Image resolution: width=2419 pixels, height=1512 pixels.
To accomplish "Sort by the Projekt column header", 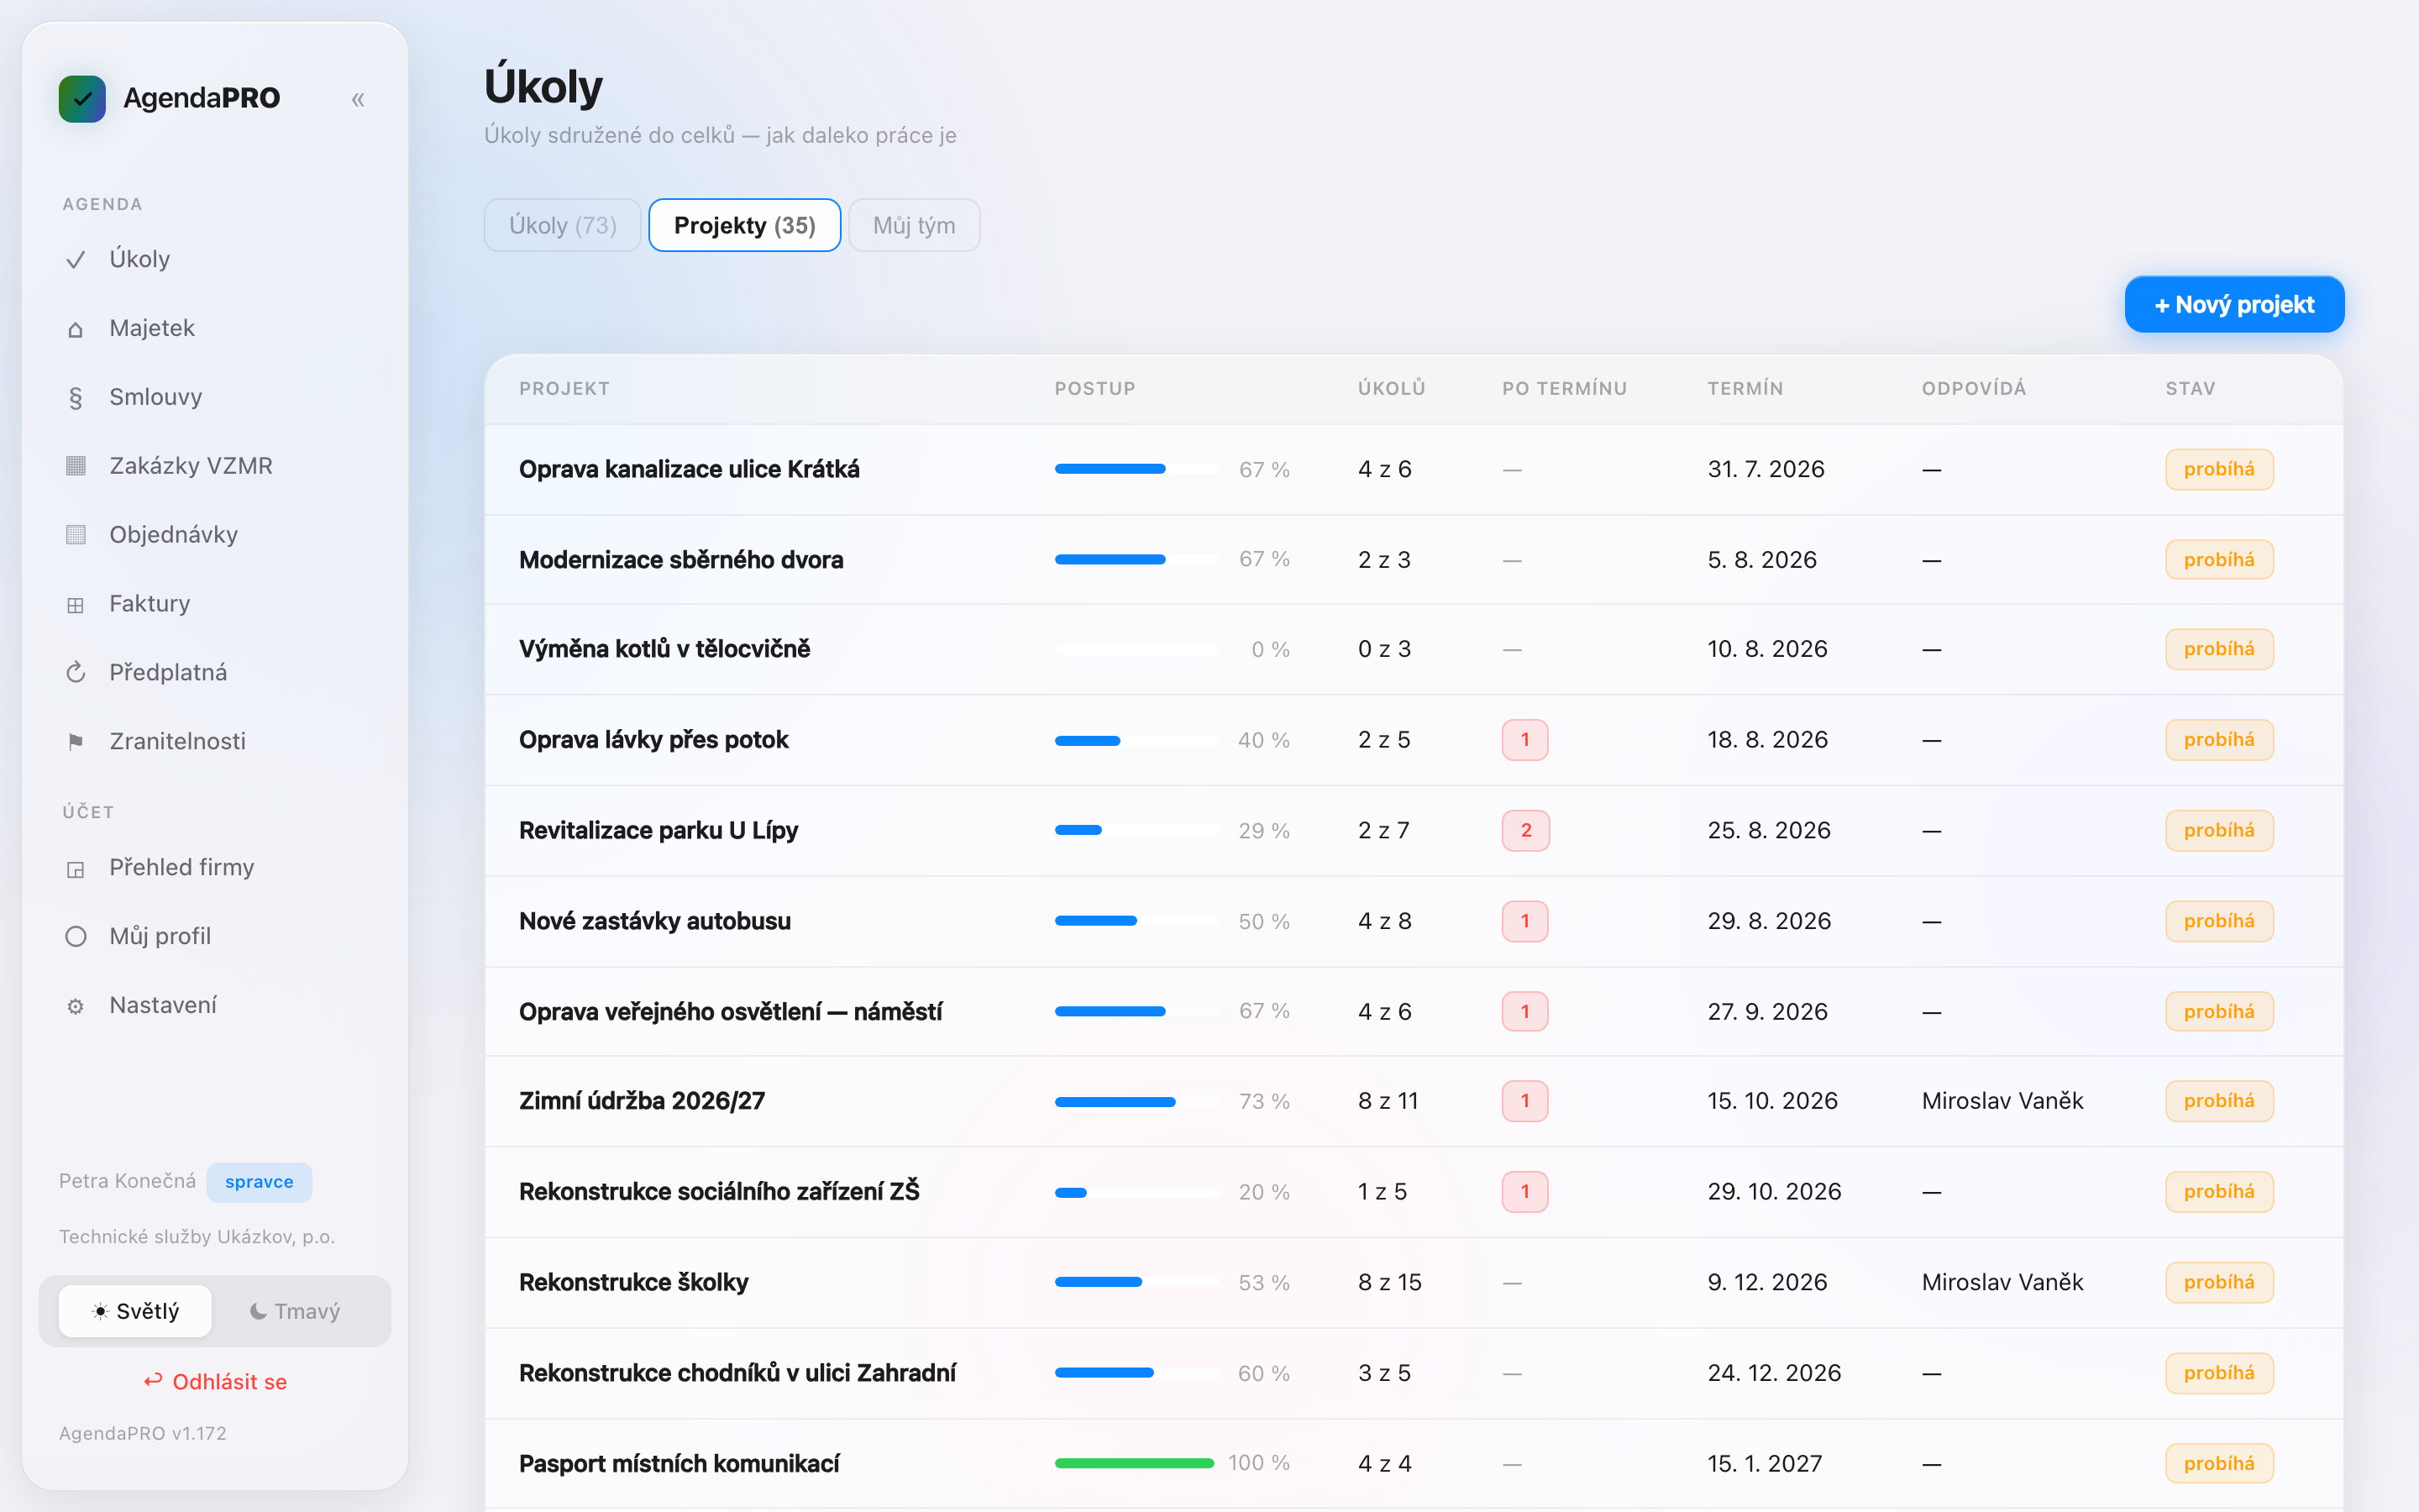I will (x=564, y=388).
